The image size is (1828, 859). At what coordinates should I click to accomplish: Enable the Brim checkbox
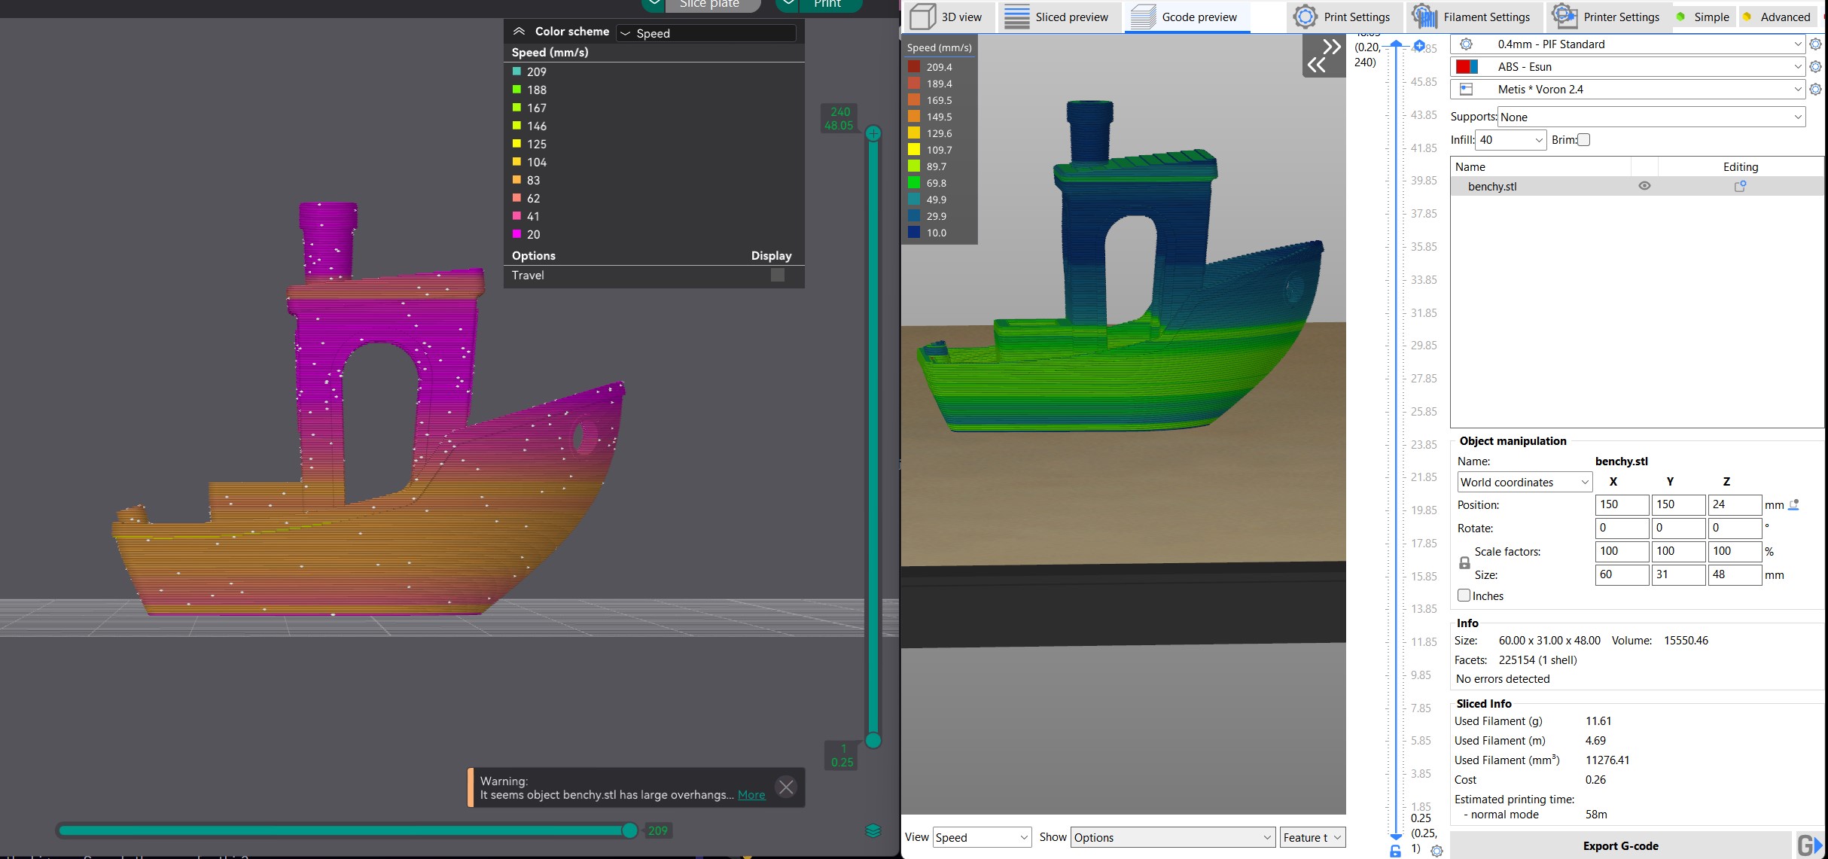(1584, 140)
